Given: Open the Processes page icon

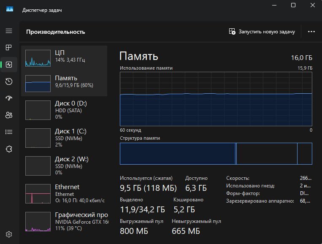Looking at the screenshot, I should tap(9, 48).
